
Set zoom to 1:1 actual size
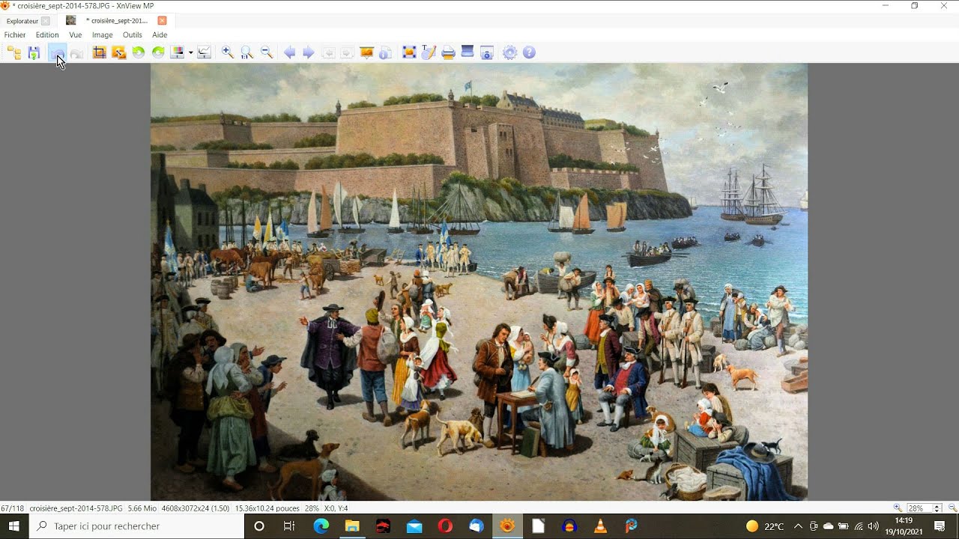pyautogui.click(x=246, y=52)
